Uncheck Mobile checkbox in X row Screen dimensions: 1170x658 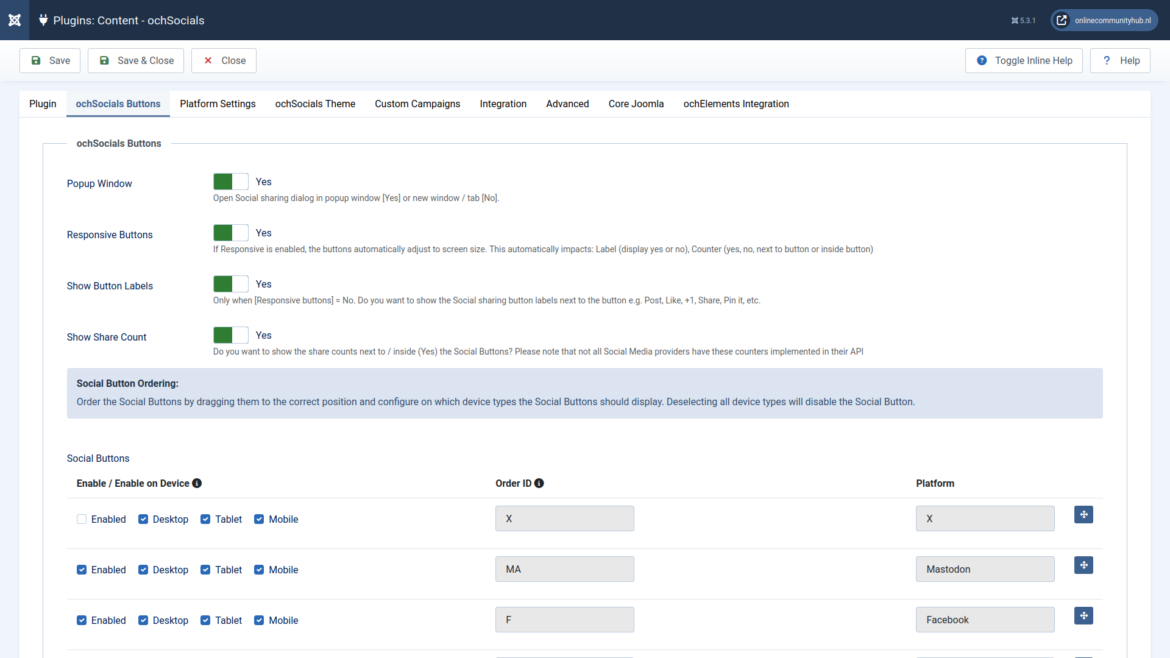259,519
